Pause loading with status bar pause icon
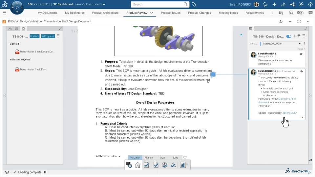 [x=45, y=172]
